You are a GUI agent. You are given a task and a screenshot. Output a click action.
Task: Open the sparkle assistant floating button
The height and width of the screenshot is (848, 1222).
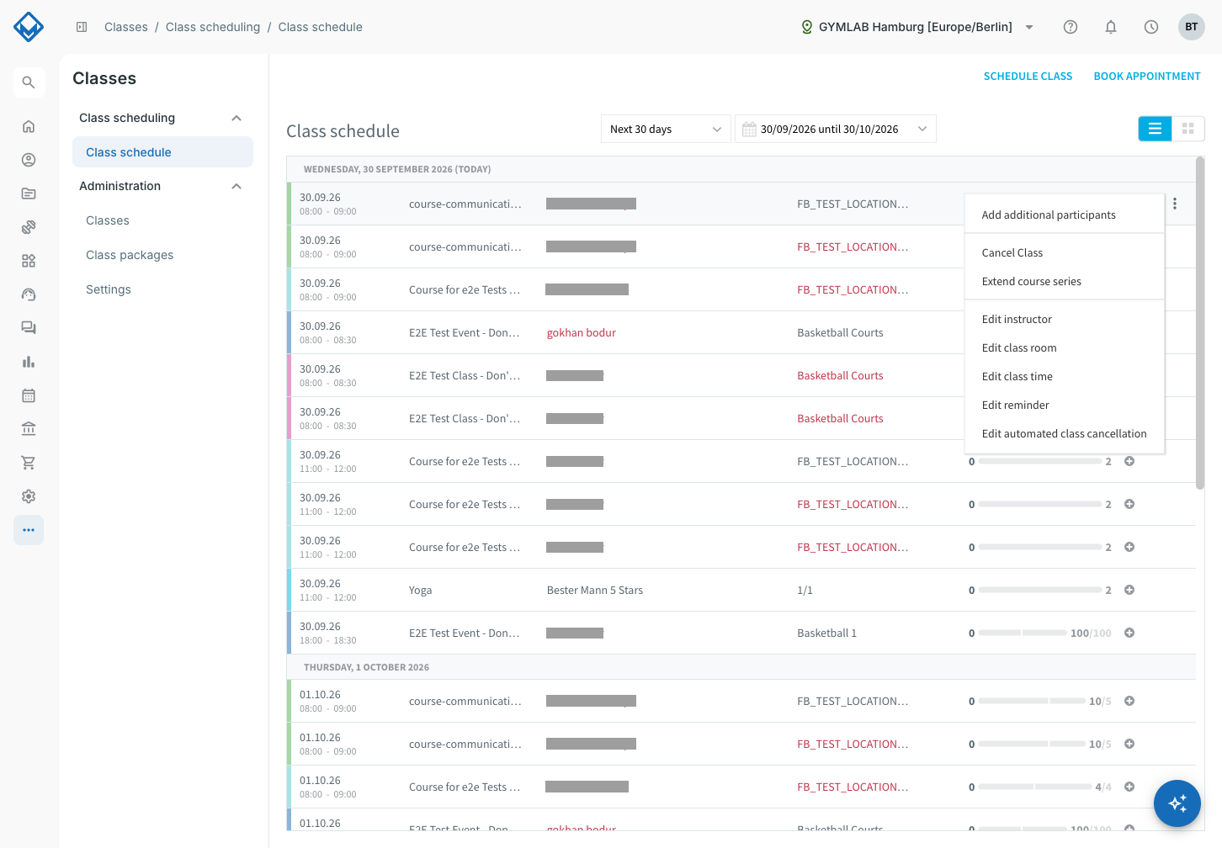[x=1177, y=803]
